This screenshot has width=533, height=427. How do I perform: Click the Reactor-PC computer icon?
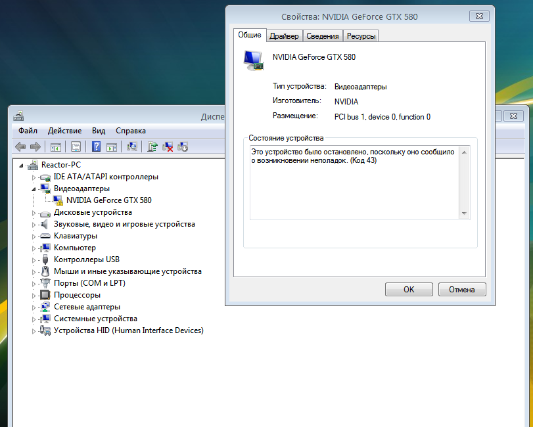[x=33, y=165]
